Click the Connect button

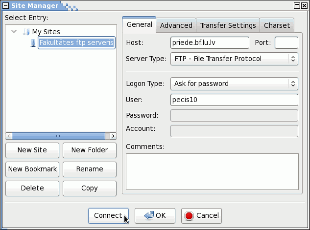click(x=108, y=216)
